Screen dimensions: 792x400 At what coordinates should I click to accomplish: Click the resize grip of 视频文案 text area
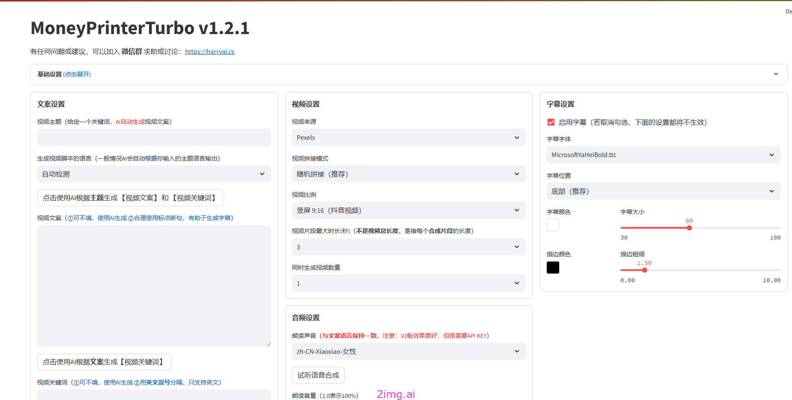point(268,344)
